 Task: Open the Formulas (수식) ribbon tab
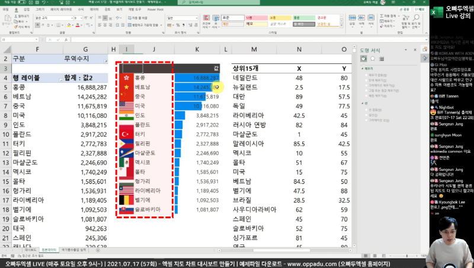coord(81,9)
